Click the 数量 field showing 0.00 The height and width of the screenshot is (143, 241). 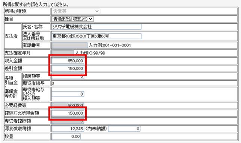[66, 136]
